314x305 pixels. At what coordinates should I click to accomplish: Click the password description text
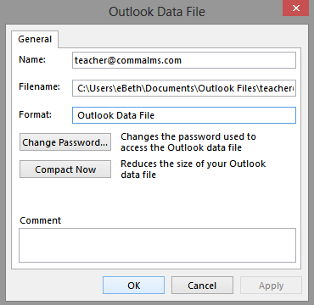(x=188, y=142)
